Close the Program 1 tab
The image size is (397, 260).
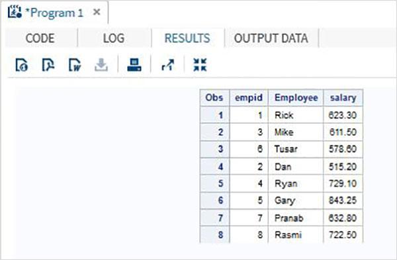(97, 12)
